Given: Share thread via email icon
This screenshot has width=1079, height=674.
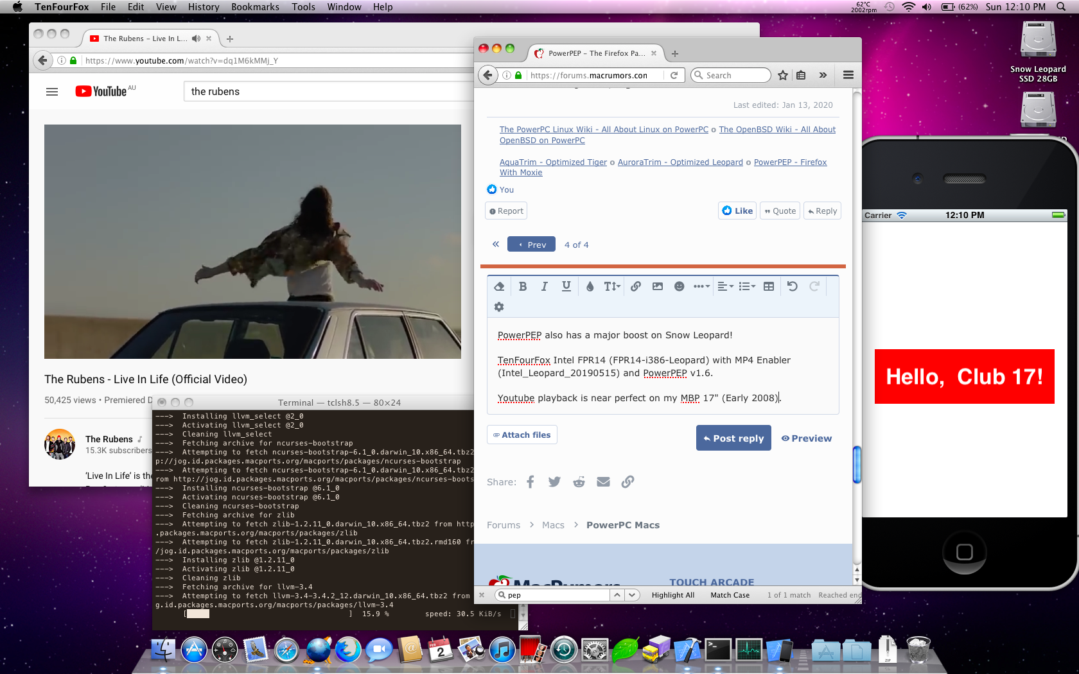Looking at the screenshot, I should click(x=603, y=482).
